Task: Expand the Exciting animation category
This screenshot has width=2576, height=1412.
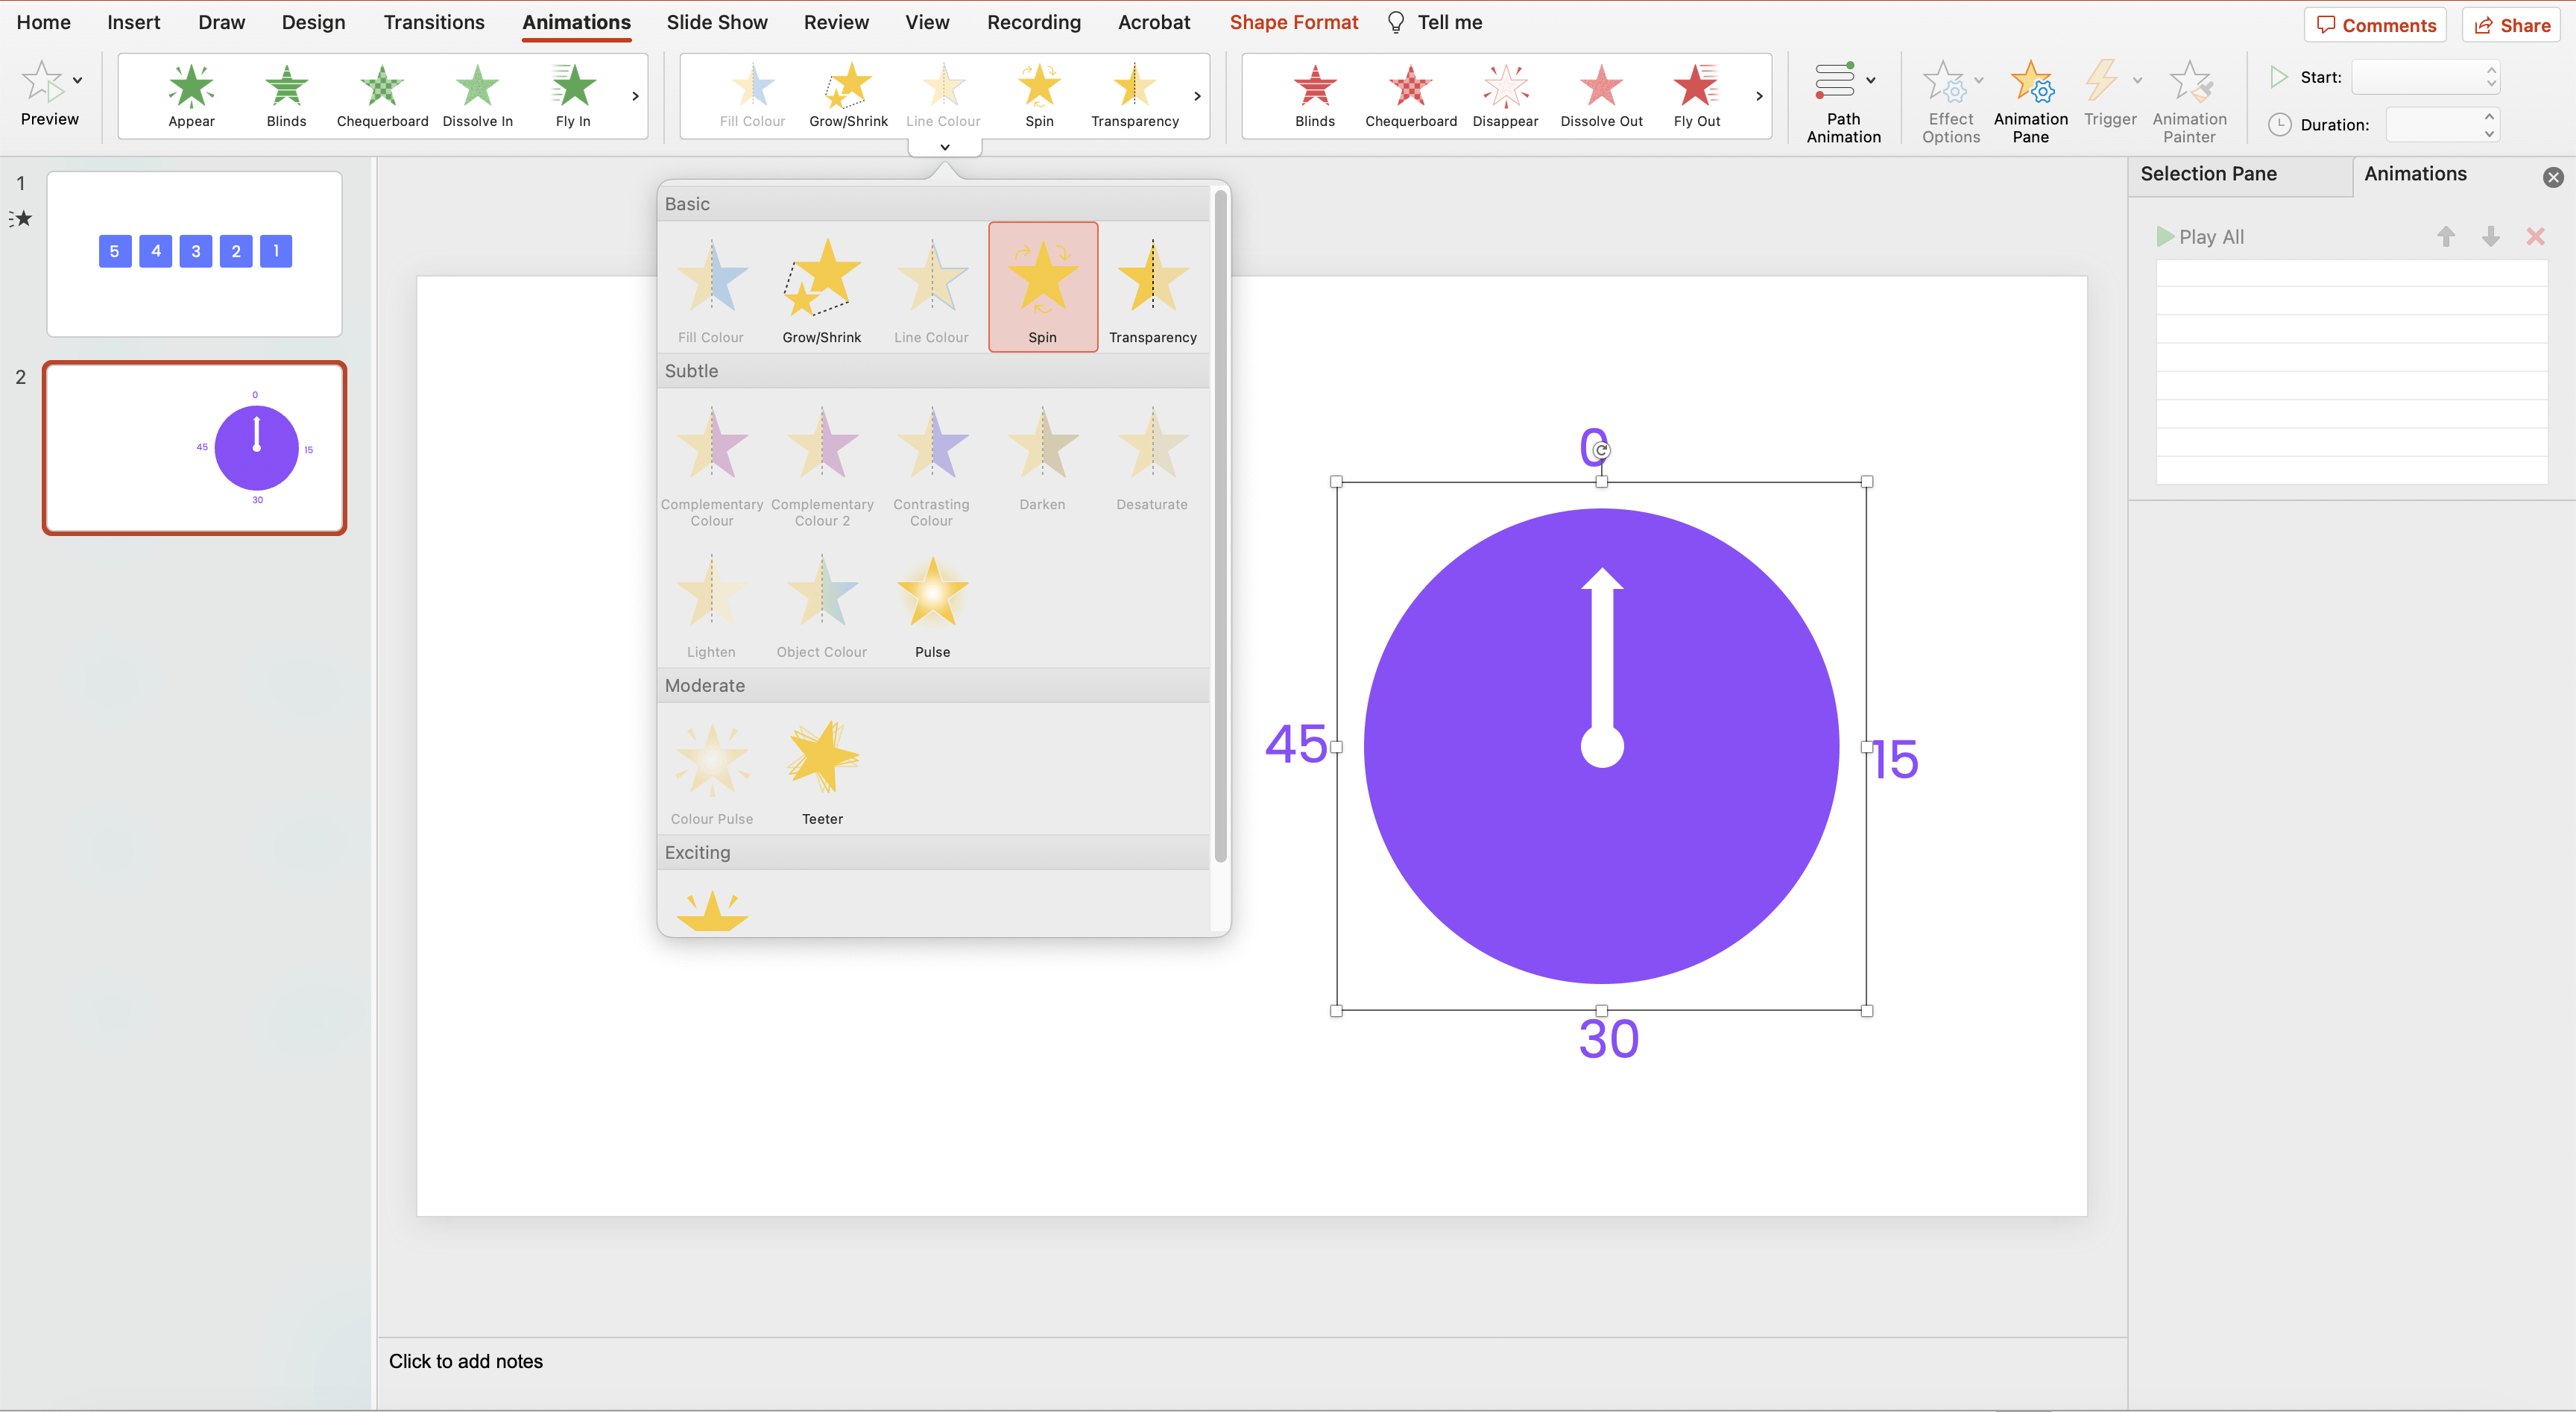Action: (x=697, y=852)
